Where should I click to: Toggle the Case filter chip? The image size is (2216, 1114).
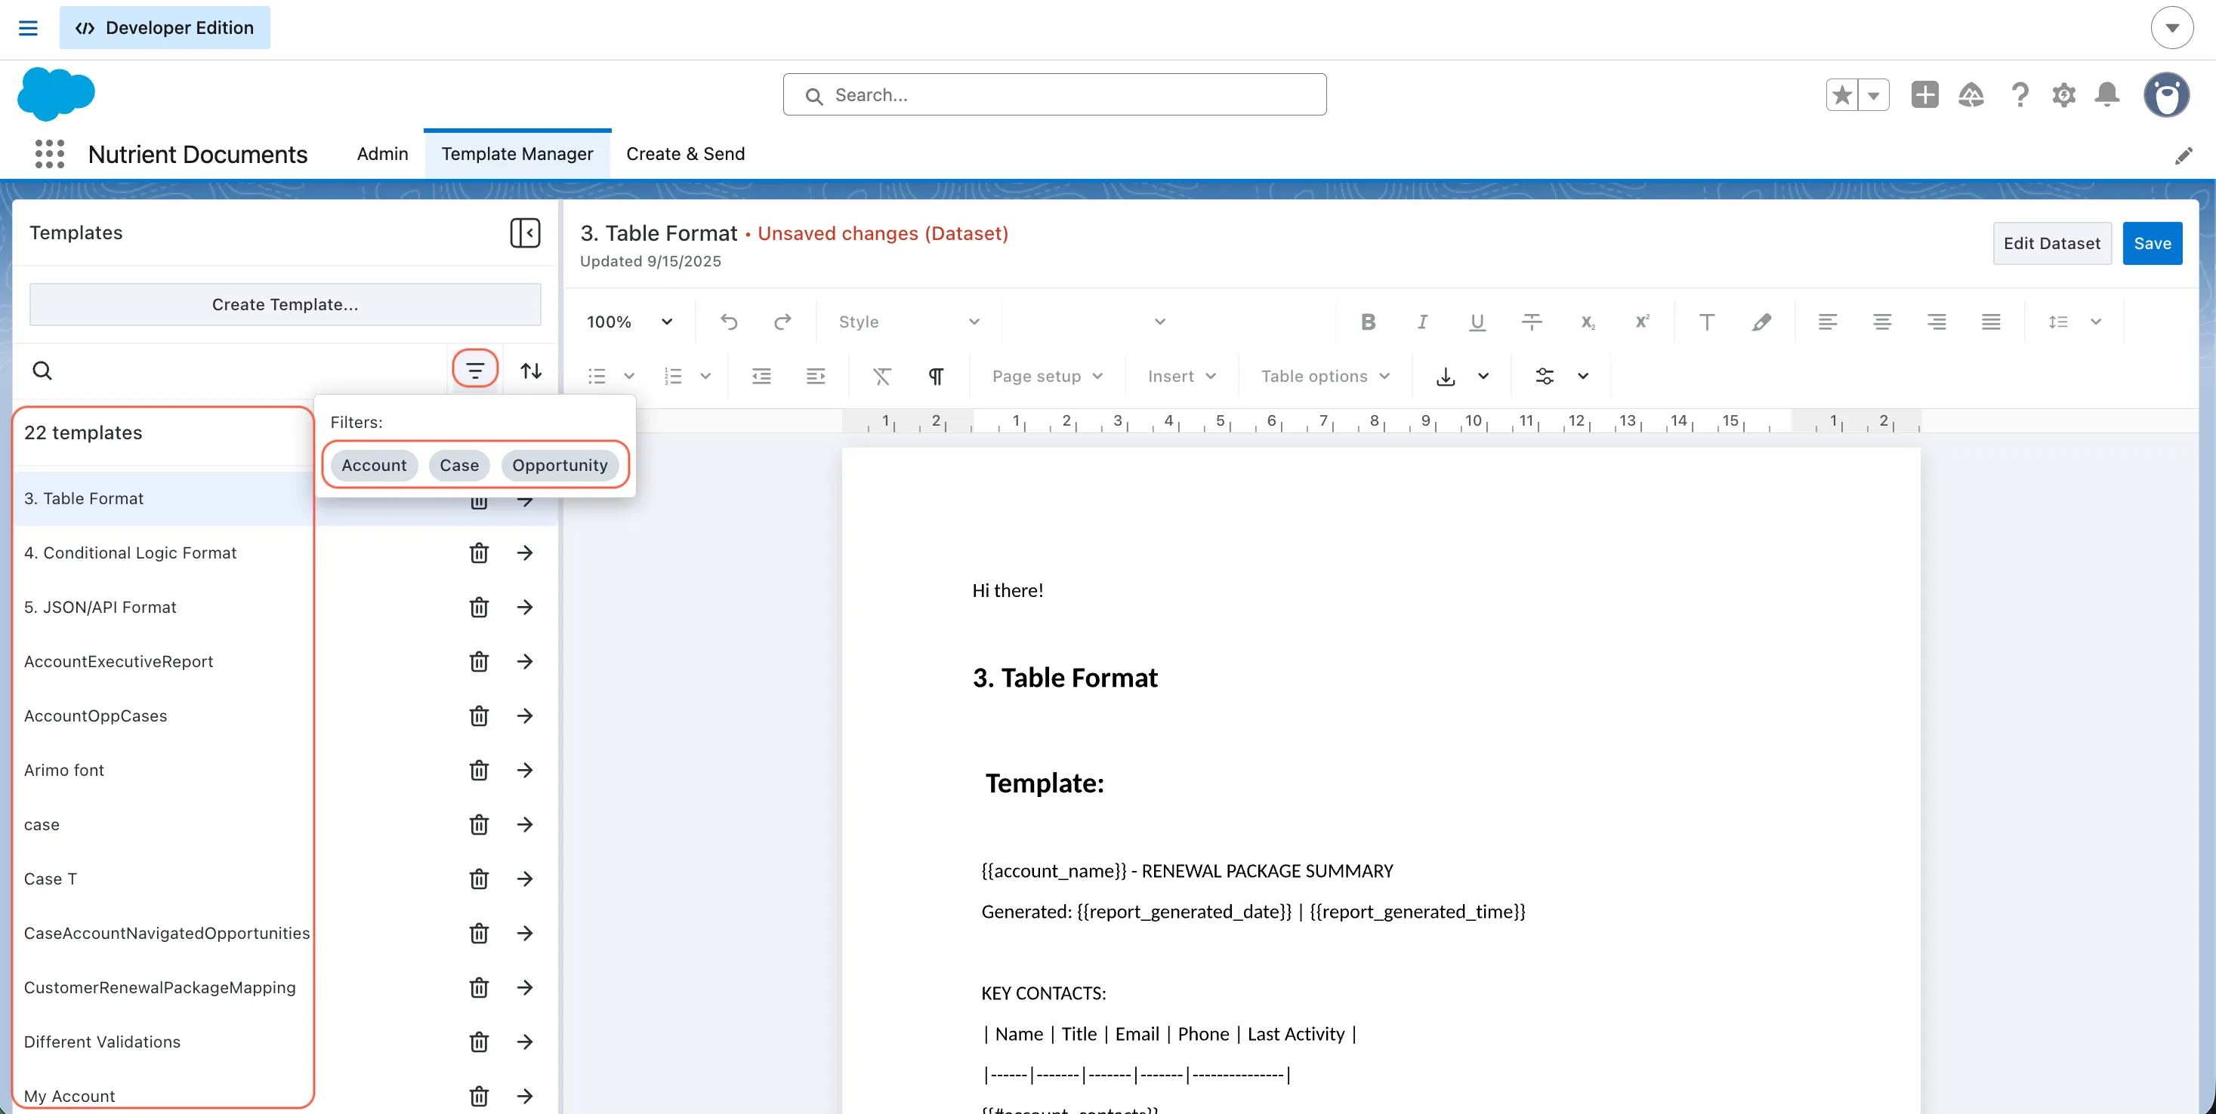[458, 465]
